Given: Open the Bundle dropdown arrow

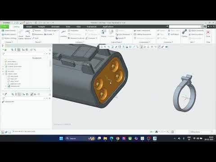Looking at the screenshot, I should 54,34.
